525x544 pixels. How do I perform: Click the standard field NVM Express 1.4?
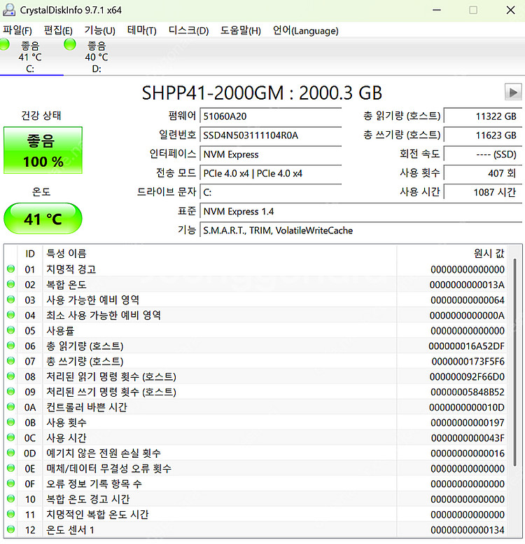click(x=360, y=211)
